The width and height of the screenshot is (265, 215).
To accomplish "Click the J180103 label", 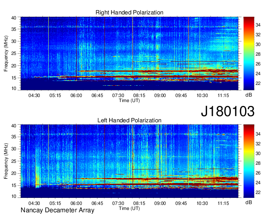I will click(228, 111).
